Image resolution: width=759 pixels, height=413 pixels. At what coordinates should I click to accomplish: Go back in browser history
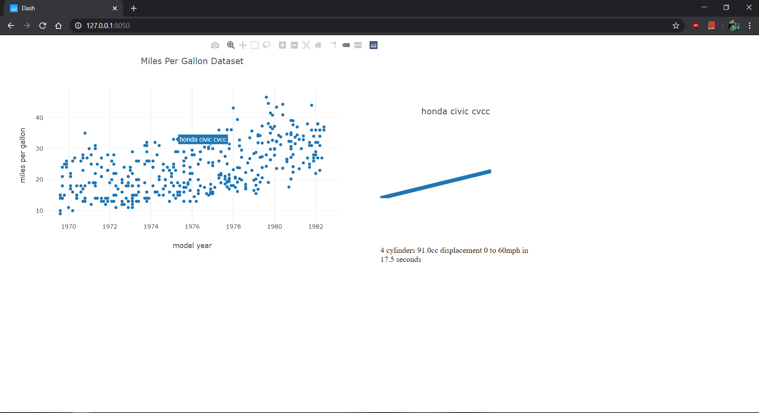pyautogui.click(x=11, y=26)
